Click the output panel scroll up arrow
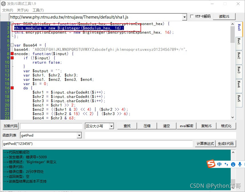This screenshot has height=192, width=245. tap(233, 152)
